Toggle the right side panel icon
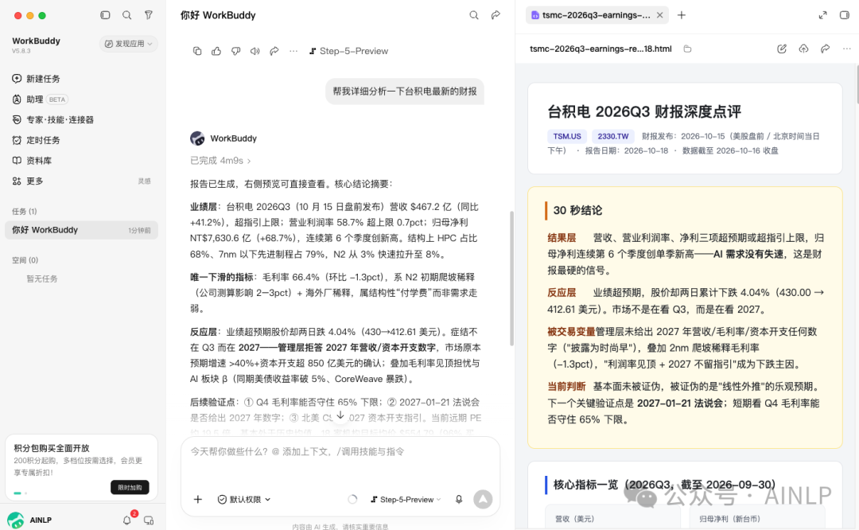This screenshot has width=859, height=530. [844, 15]
